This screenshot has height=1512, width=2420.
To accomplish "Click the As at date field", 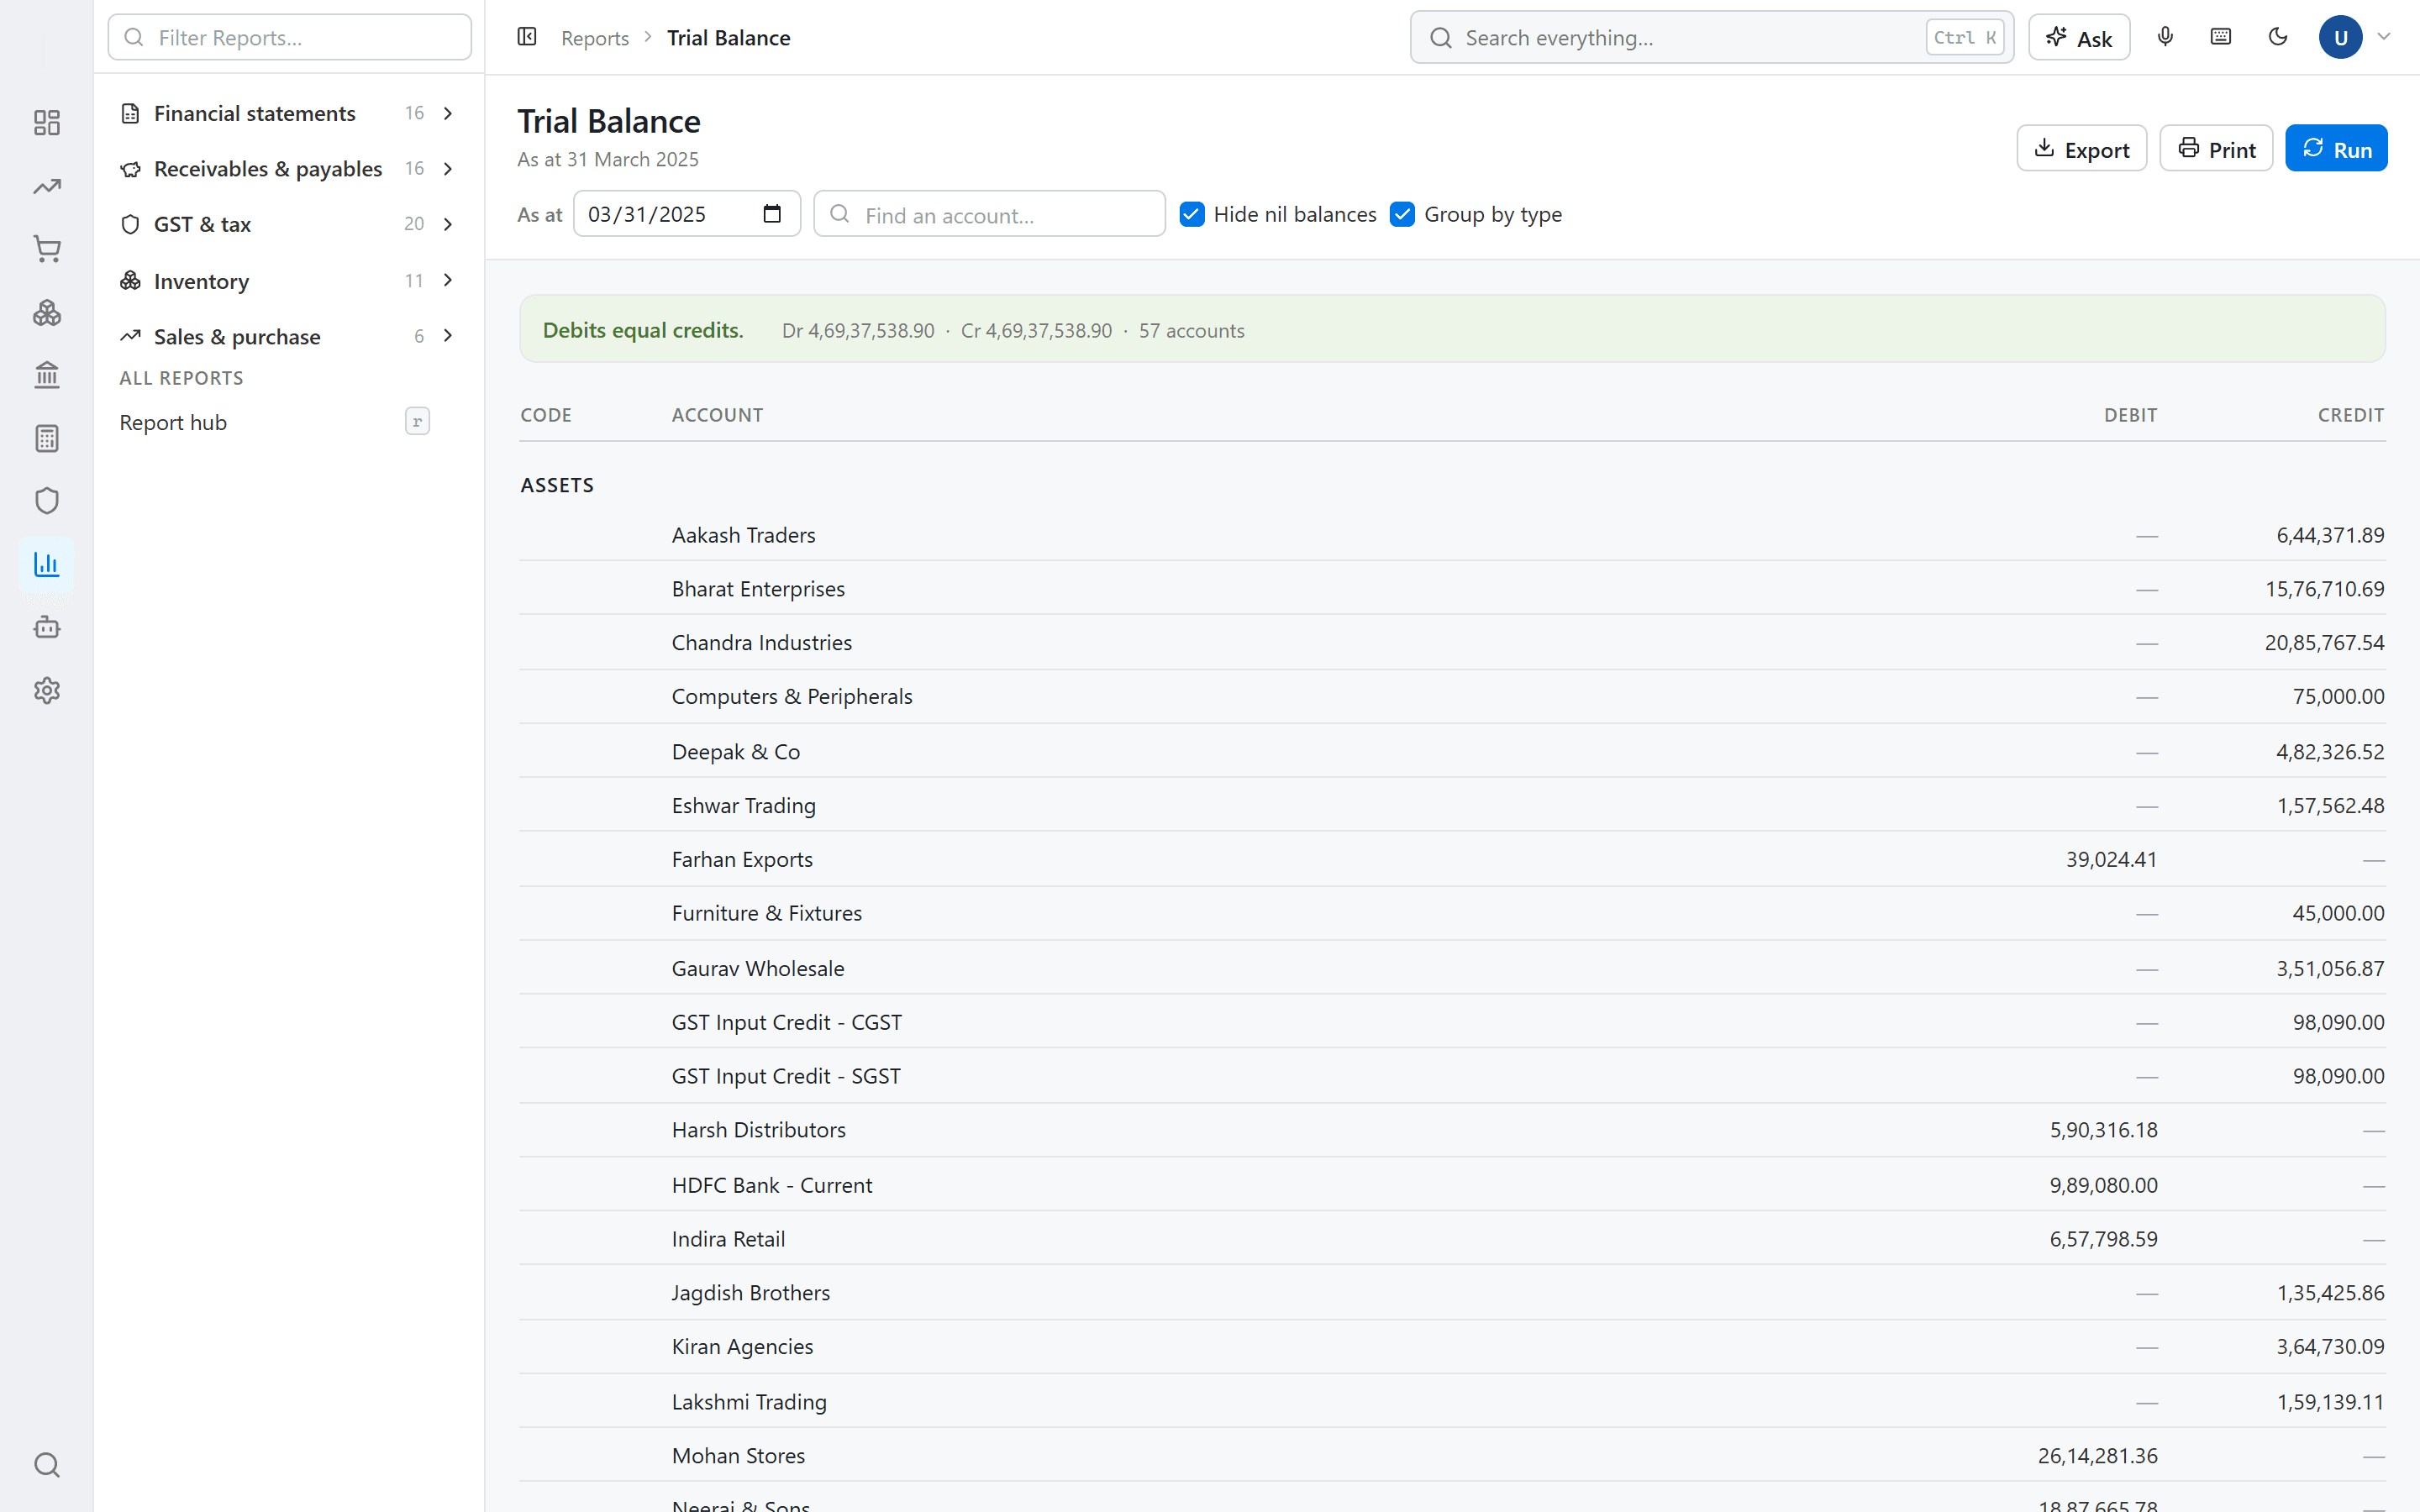I will (686, 214).
